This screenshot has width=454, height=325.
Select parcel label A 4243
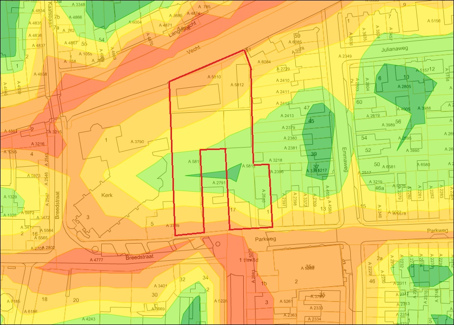click(x=88, y=319)
